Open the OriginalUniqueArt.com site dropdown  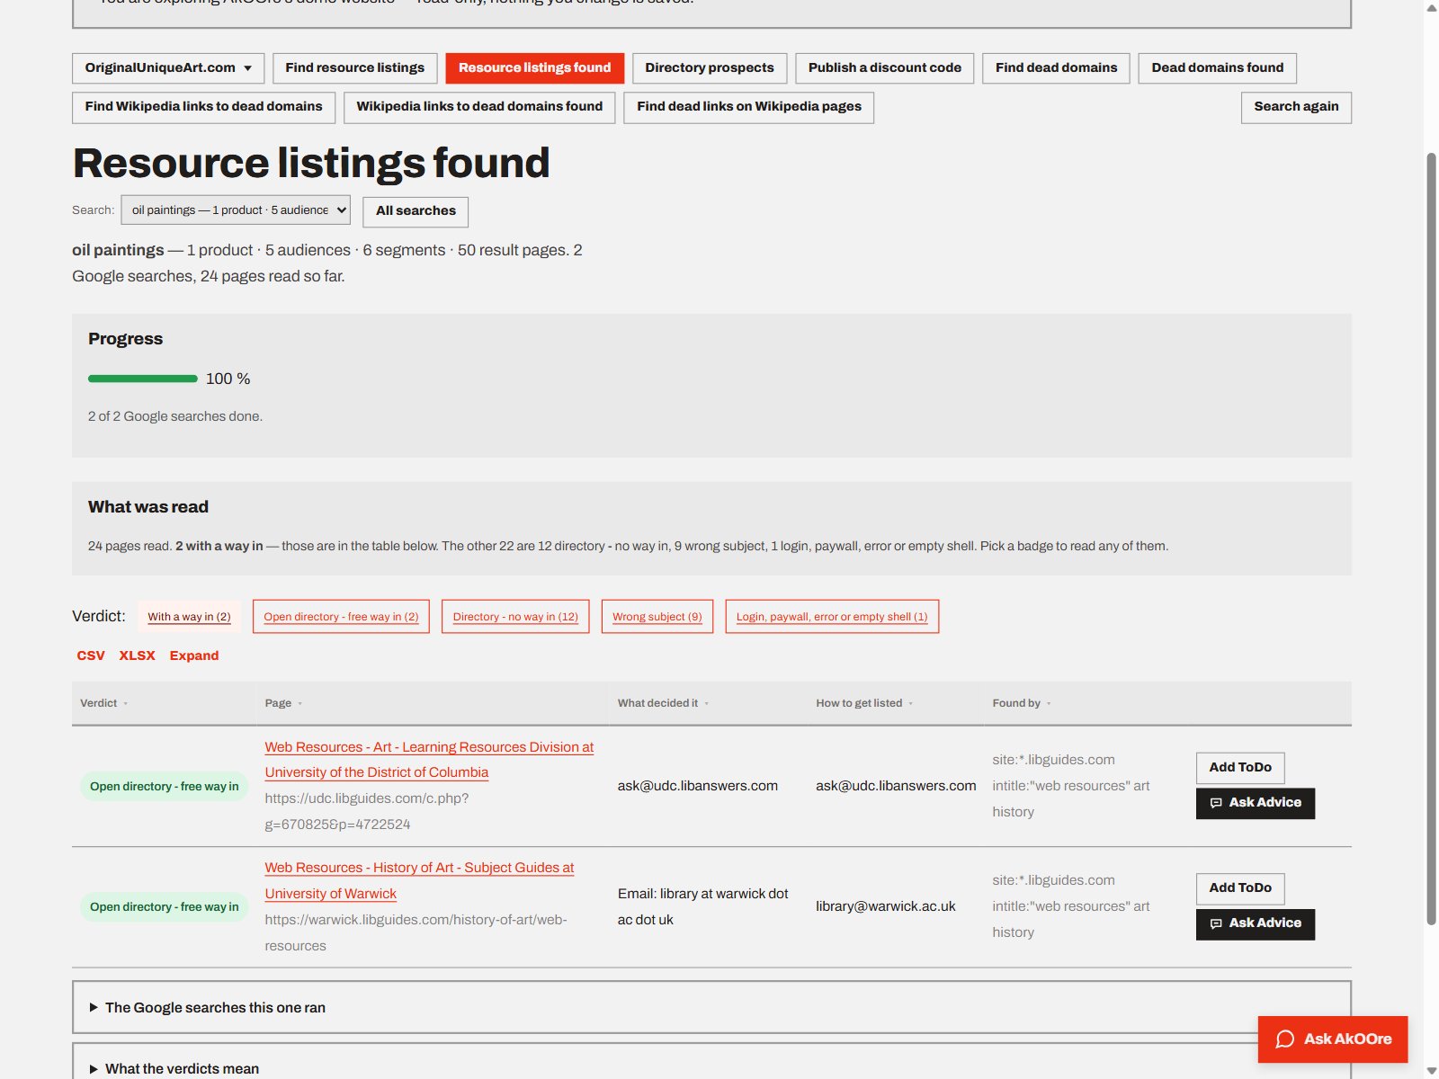click(168, 68)
